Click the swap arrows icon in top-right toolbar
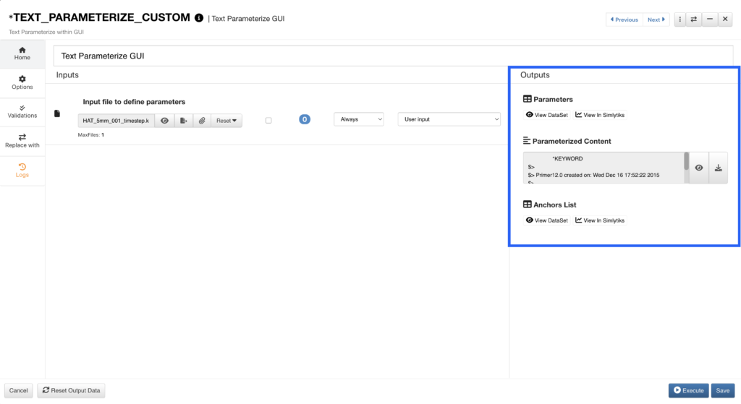The height and width of the screenshot is (404, 741). pyautogui.click(x=694, y=20)
